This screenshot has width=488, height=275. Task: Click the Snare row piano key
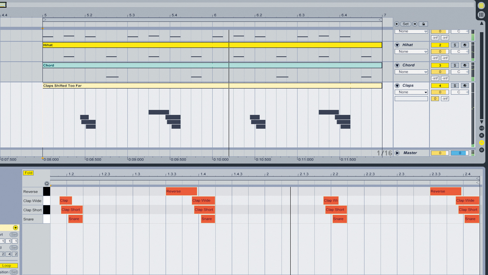click(47, 219)
